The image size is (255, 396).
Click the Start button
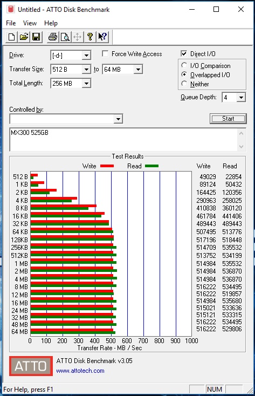228,119
